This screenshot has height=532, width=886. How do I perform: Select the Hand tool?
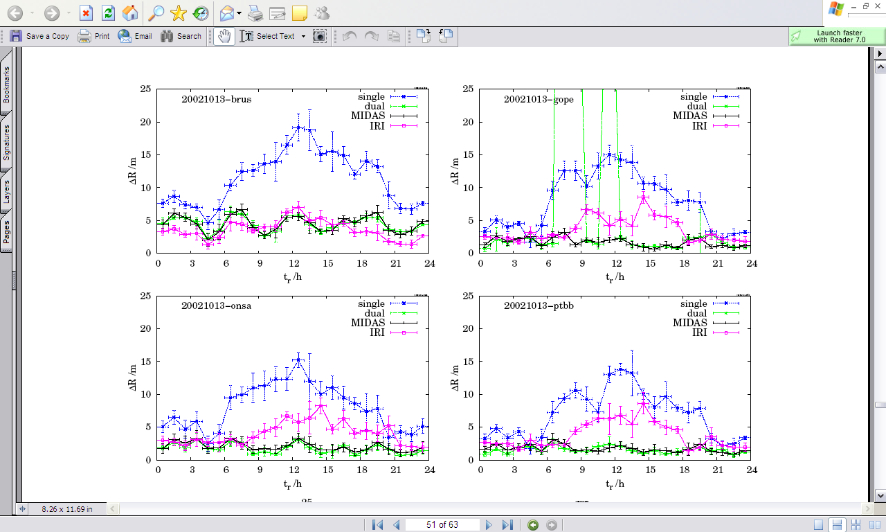tap(224, 36)
